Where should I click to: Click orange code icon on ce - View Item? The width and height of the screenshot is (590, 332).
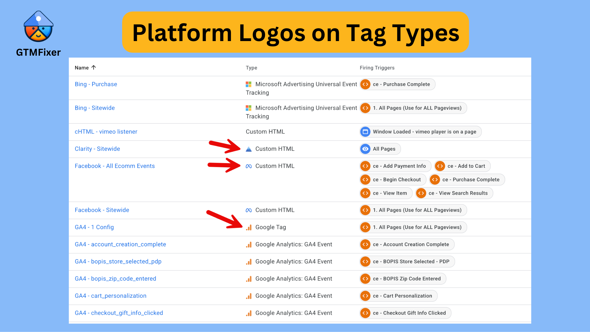tap(365, 193)
